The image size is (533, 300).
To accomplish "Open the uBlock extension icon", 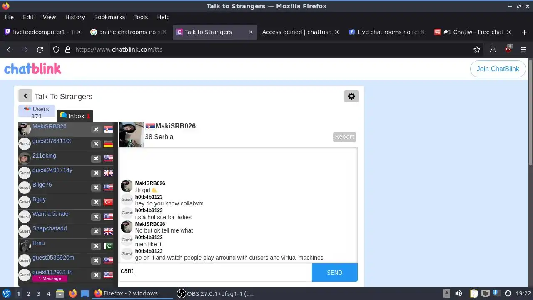I will pyautogui.click(x=508, y=49).
